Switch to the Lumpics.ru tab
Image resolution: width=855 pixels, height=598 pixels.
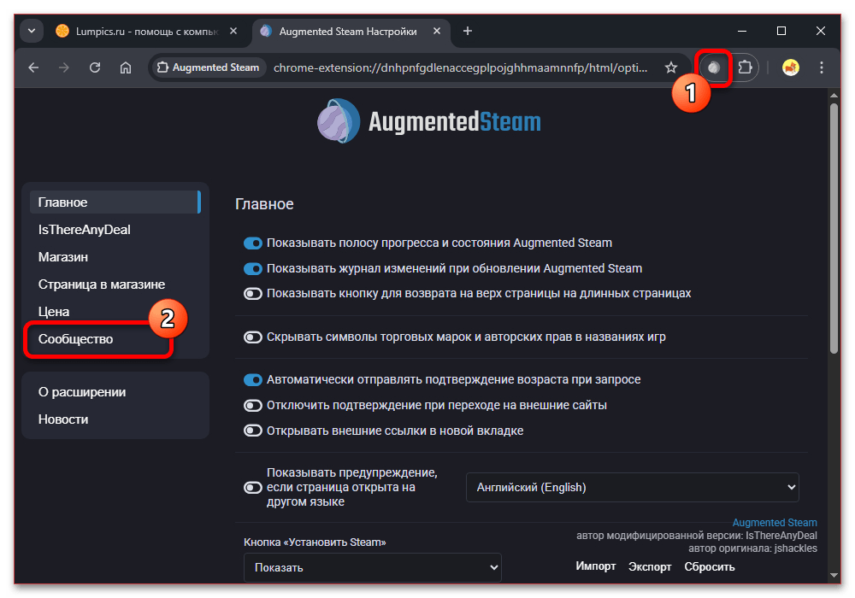coord(146,31)
